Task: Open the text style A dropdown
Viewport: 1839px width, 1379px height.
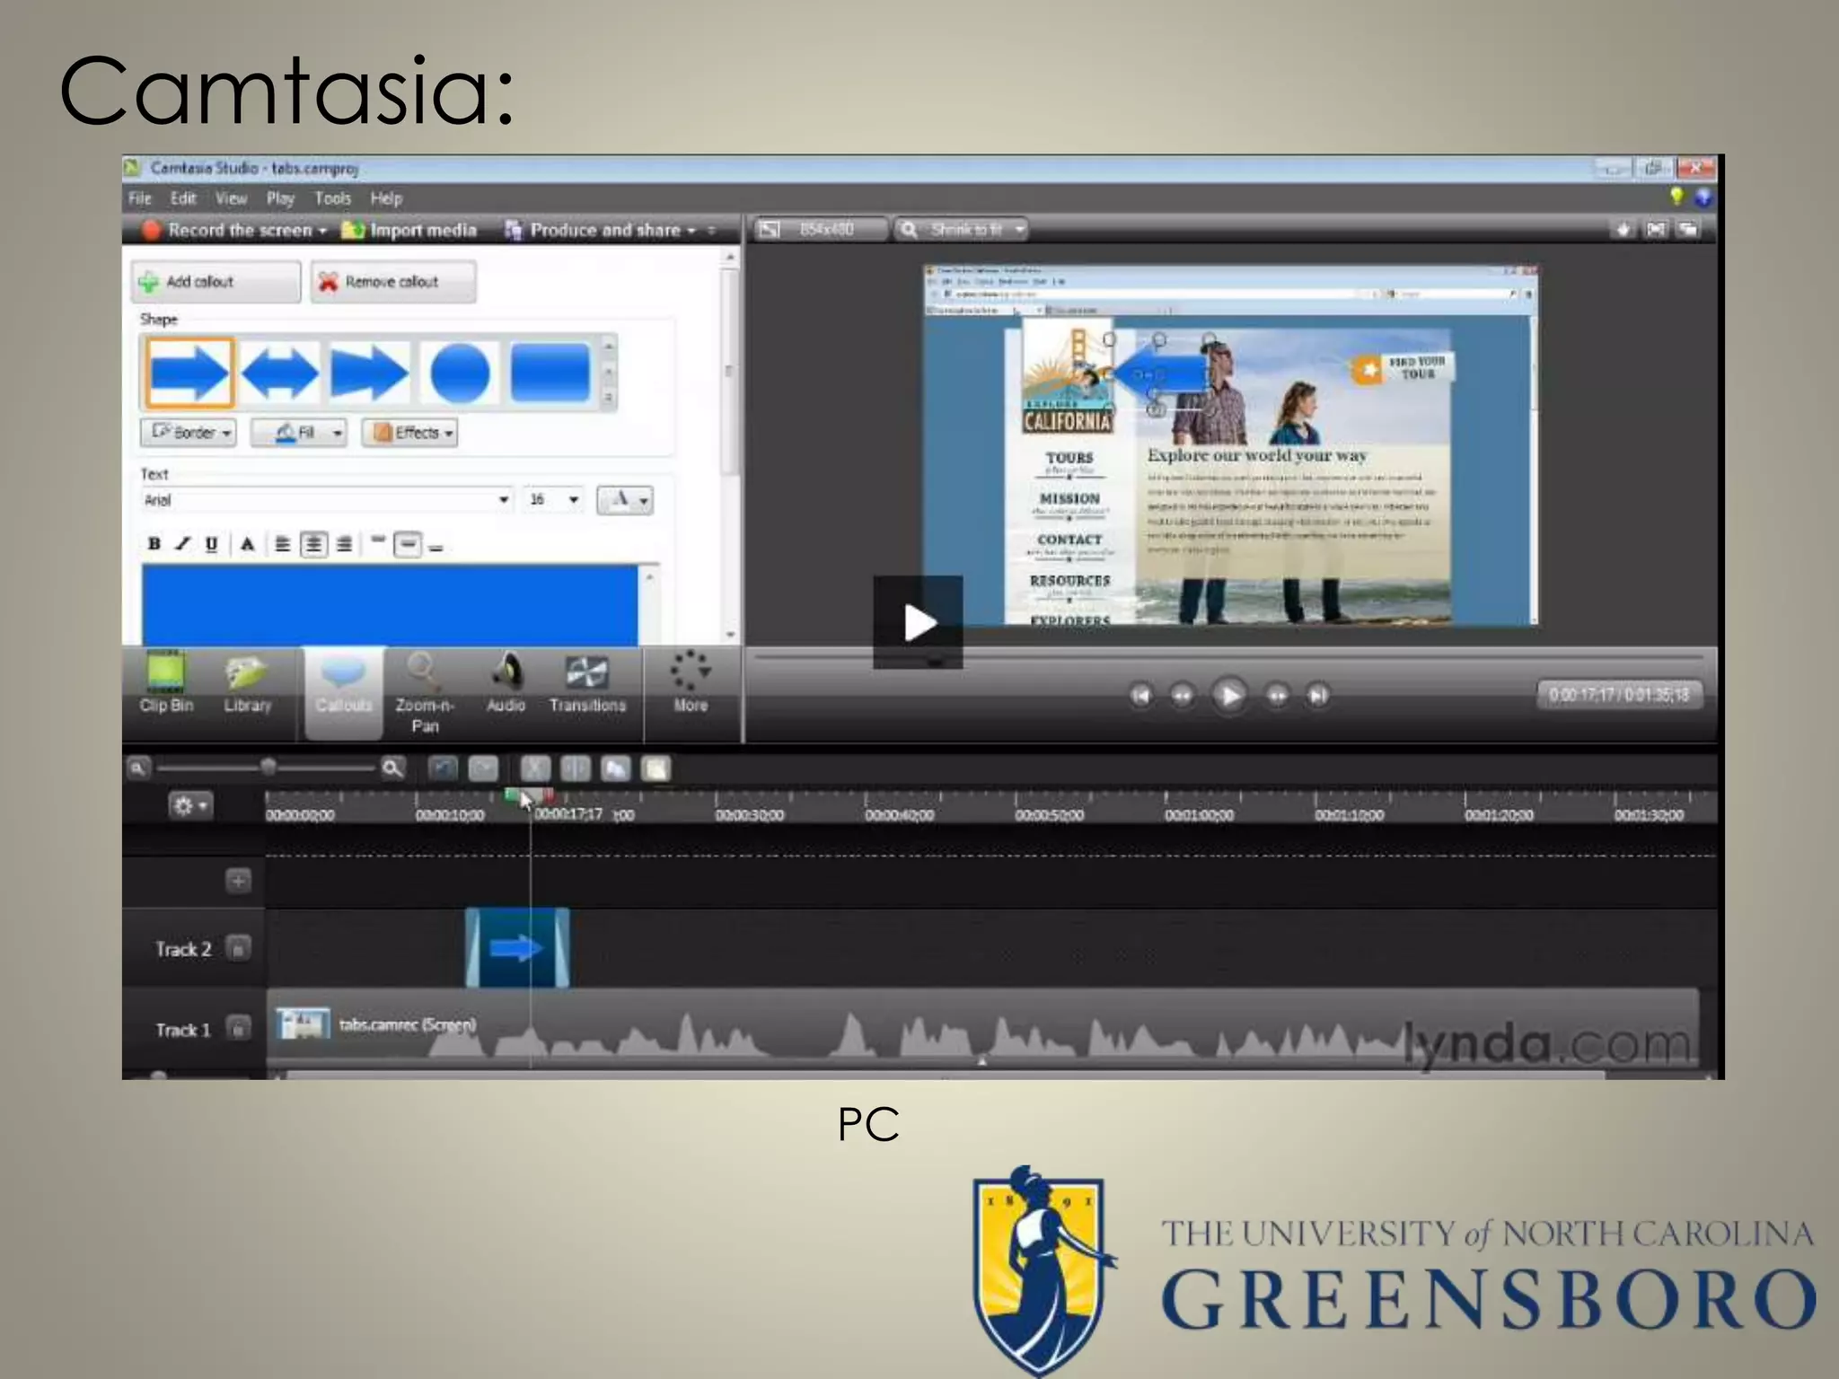Action: [x=625, y=500]
